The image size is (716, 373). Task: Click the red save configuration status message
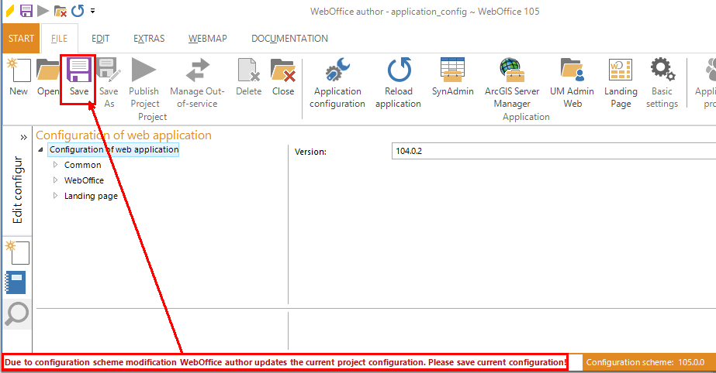pyautogui.click(x=285, y=362)
